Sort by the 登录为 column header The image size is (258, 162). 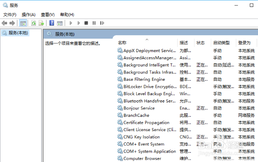pos(244,43)
